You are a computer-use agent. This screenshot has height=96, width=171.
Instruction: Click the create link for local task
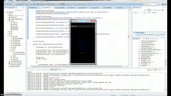(x=157, y=35)
